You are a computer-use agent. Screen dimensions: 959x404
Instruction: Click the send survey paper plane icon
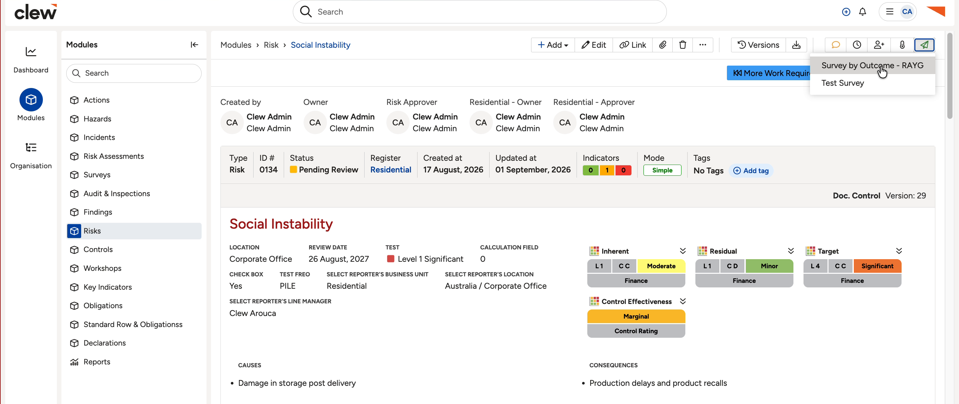(924, 45)
